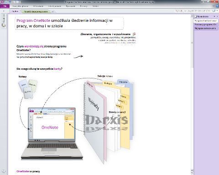Expand the notebook navigation bar chevron
This screenshot has width=219, height=175.
(4, 11)
